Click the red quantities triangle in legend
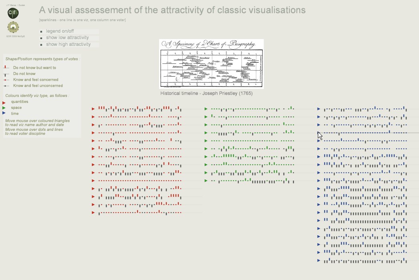The height and width of the screenshot is (280, 419). tap(4, 103)
